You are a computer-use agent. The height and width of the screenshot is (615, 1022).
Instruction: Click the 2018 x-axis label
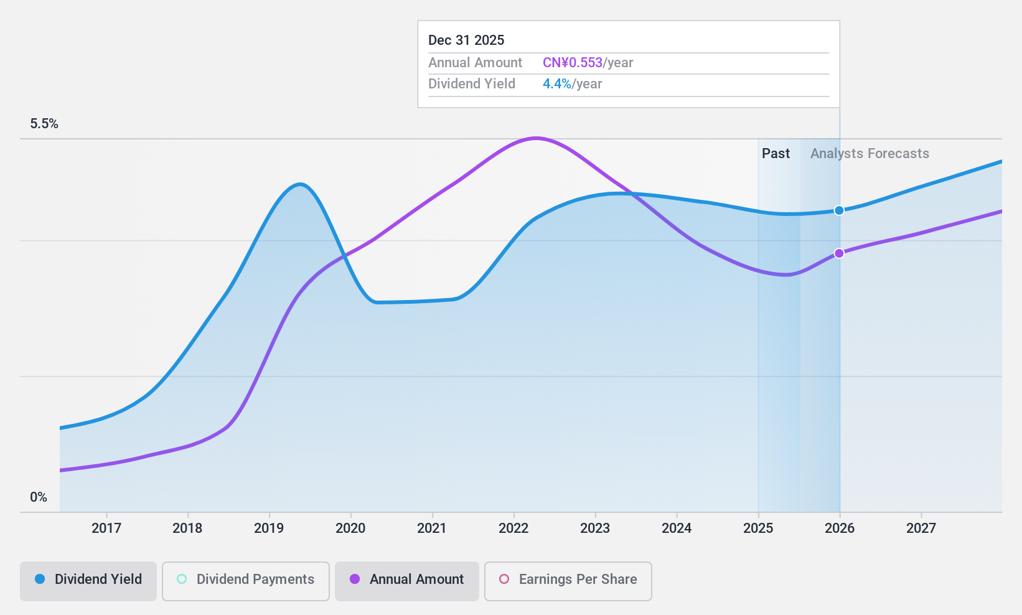[x=187, y=528]
